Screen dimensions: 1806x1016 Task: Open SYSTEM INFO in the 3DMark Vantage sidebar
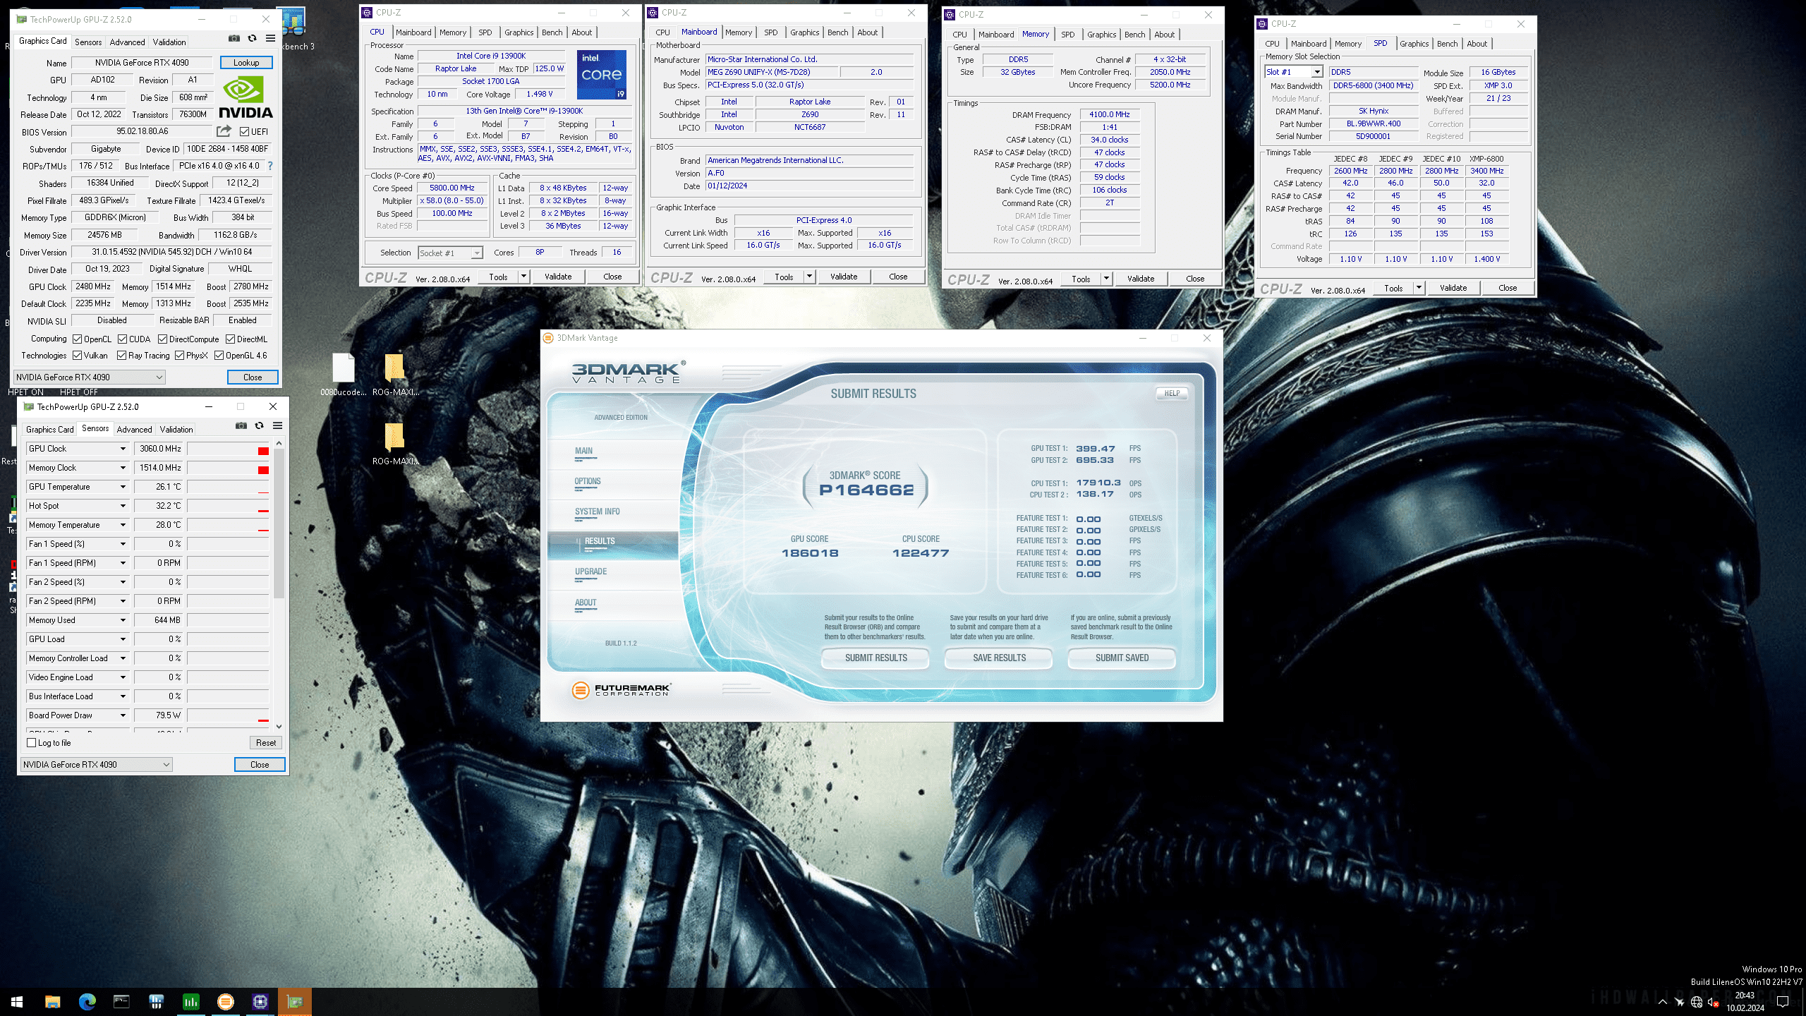597,512
